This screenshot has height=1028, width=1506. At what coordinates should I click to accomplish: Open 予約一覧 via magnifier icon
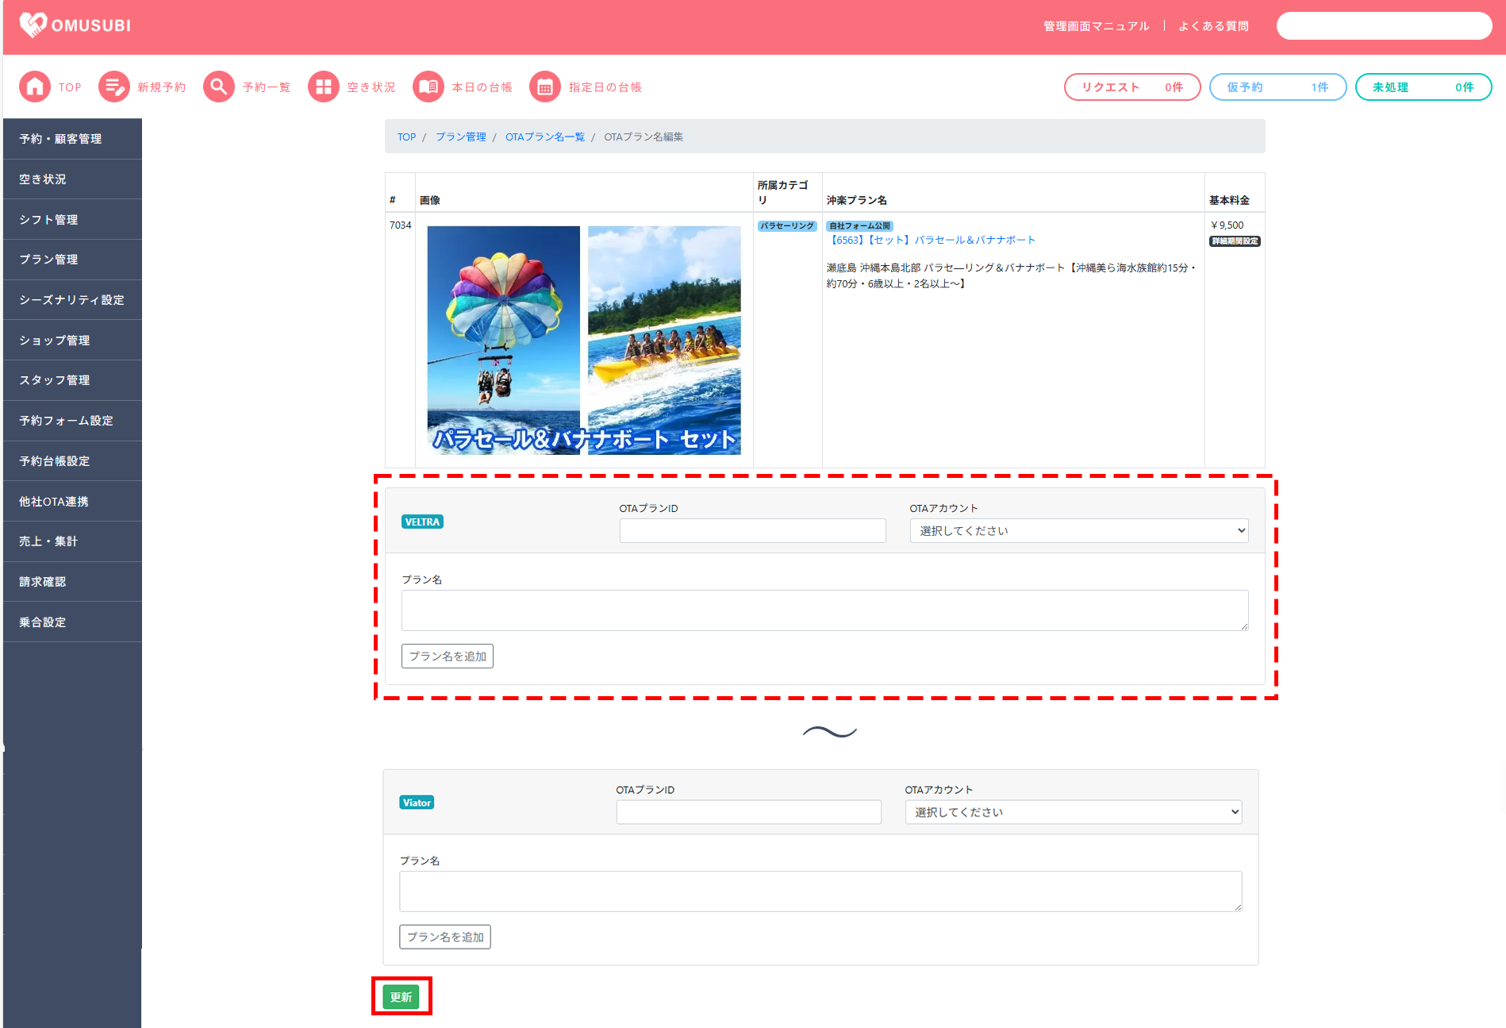tap(219, 87)
